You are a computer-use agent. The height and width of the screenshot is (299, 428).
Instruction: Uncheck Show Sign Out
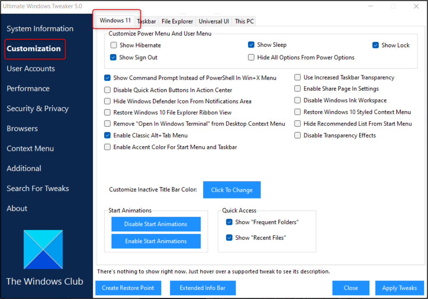[x=113, y=57]
